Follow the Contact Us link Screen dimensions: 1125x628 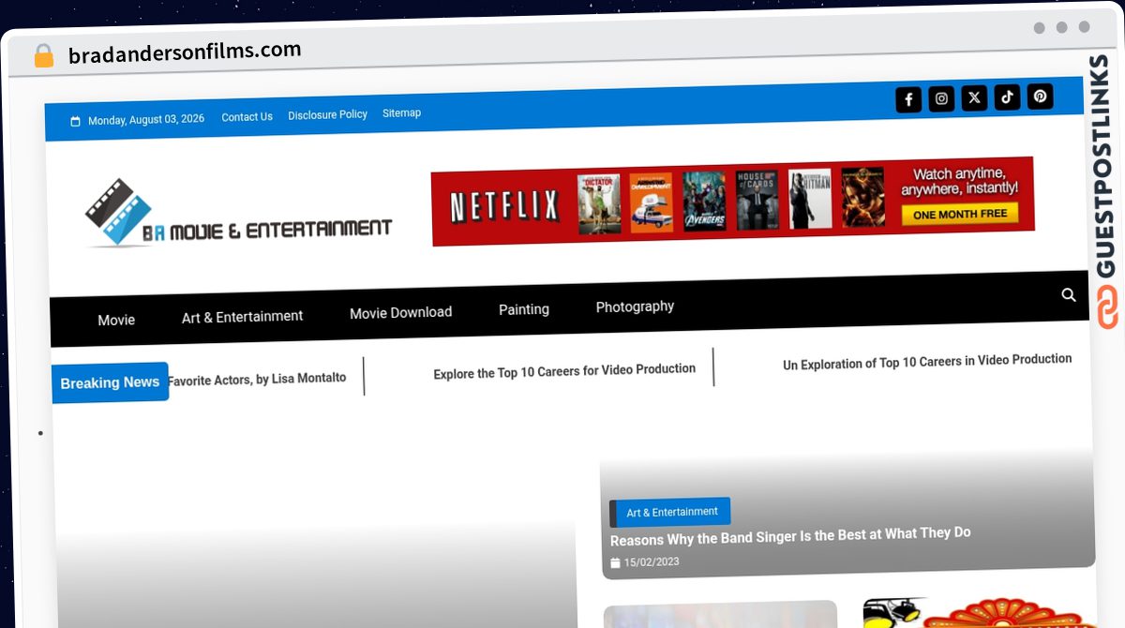tap(247, 117)
